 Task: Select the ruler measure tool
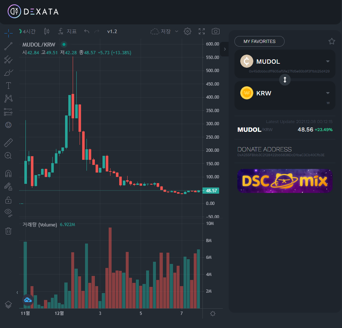(x=8, y=143)
